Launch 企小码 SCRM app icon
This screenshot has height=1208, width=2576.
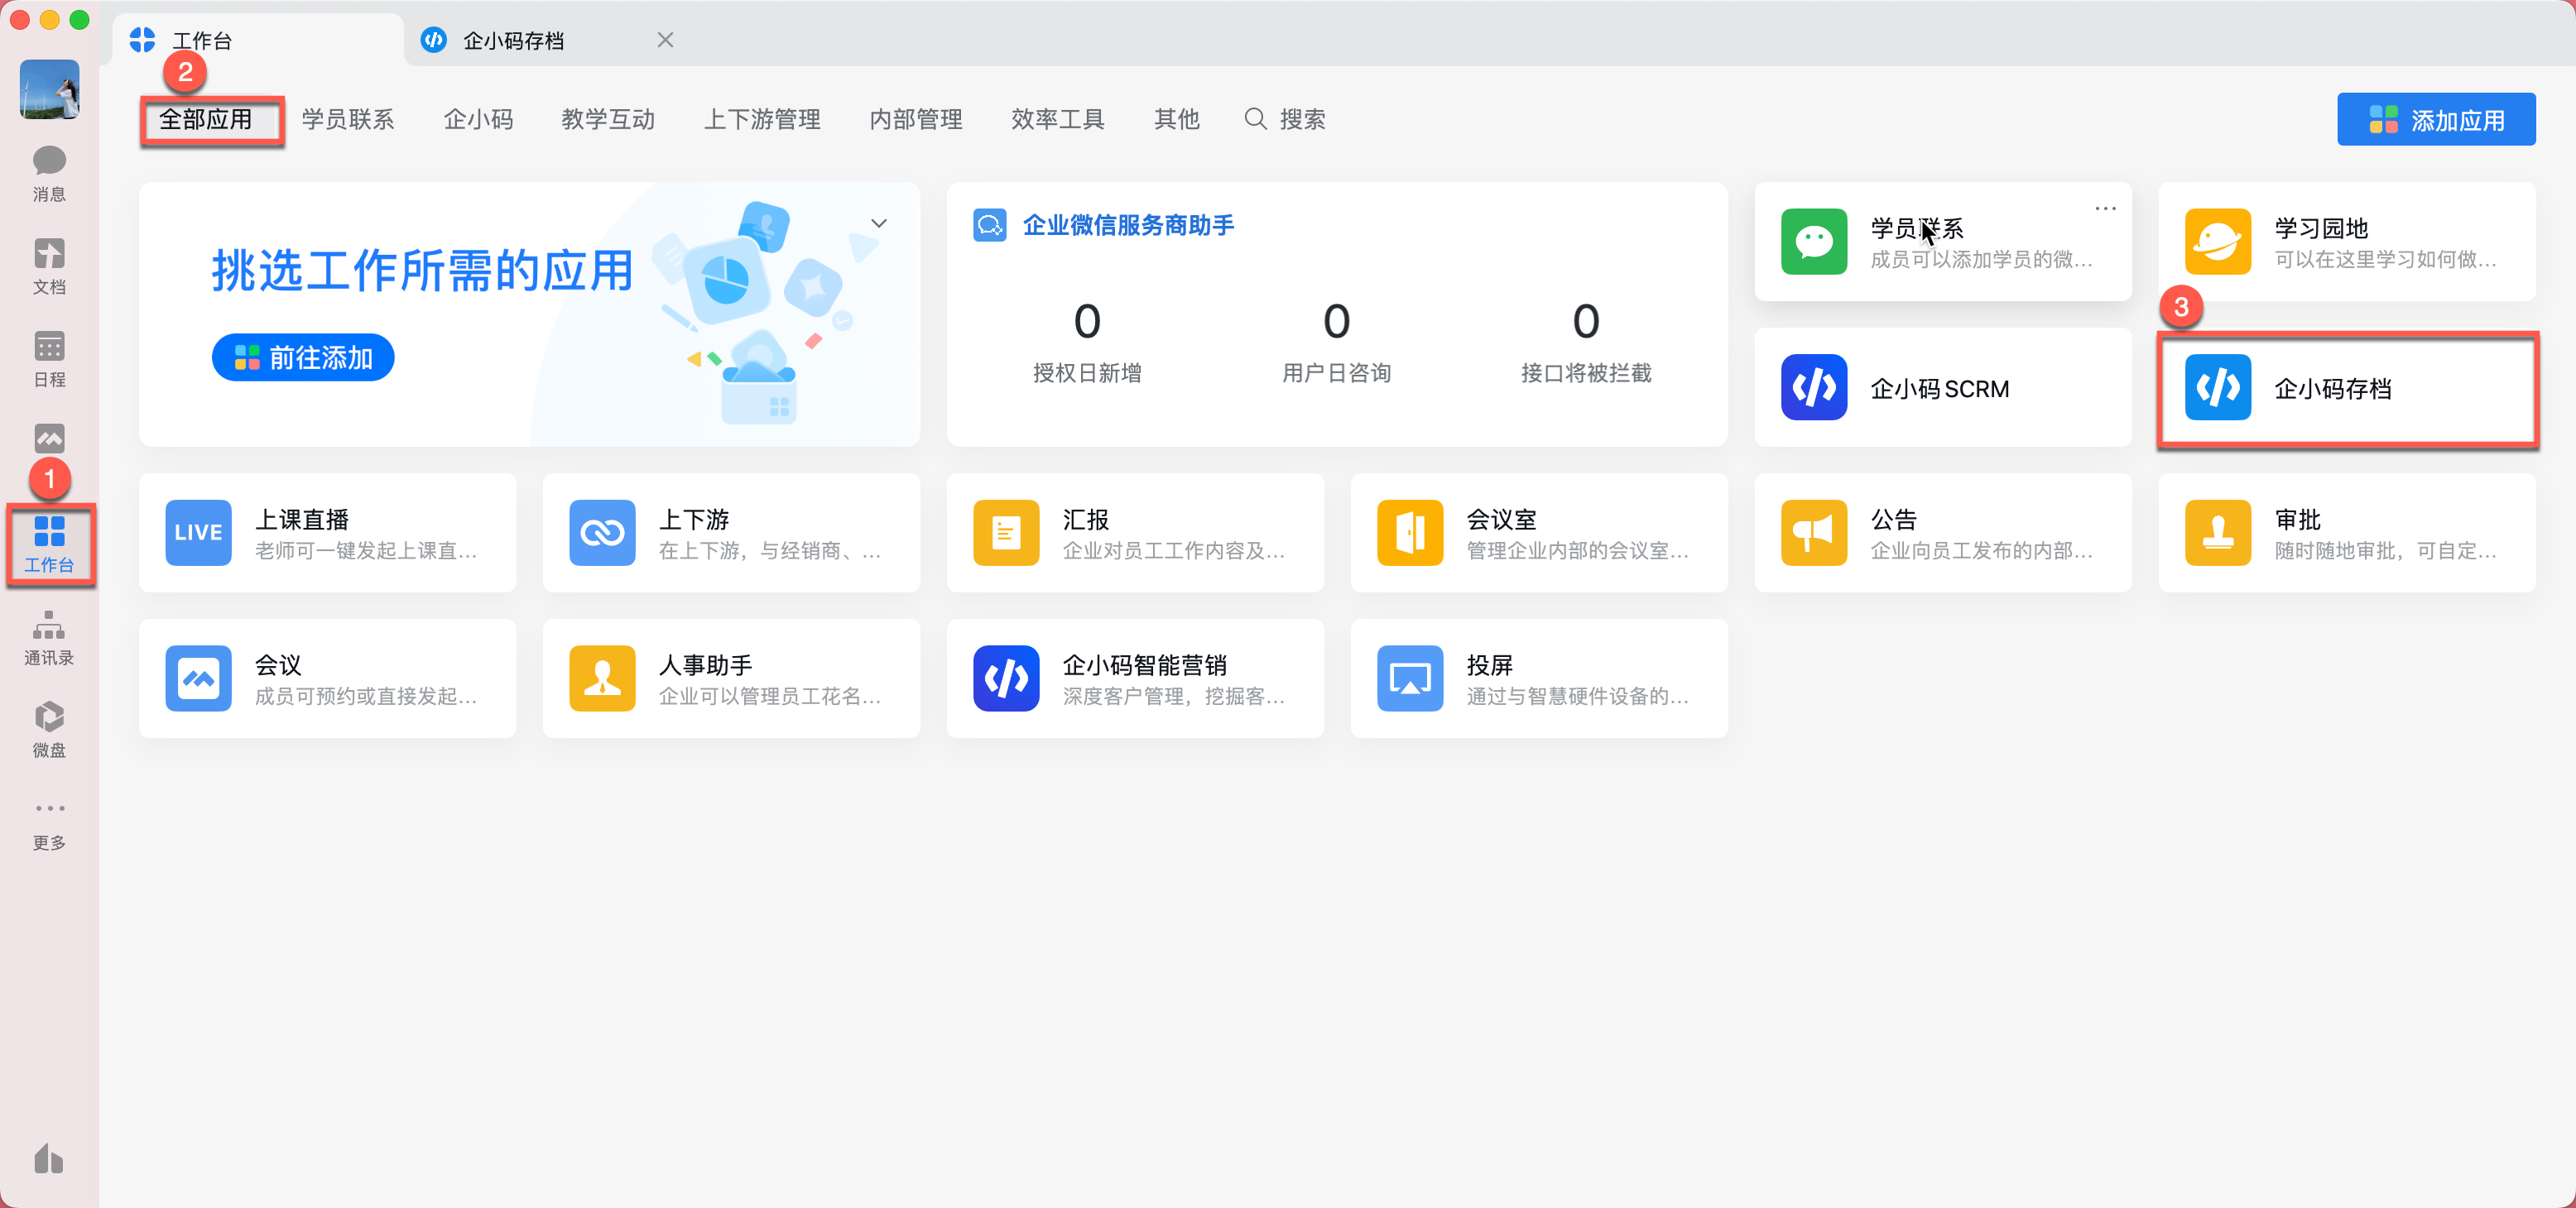(x=1814, y=388)
